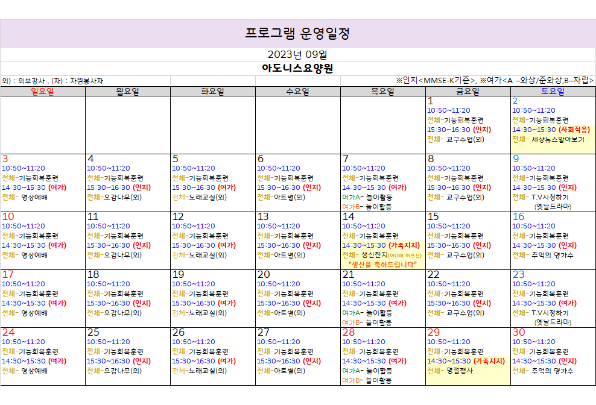
Task: Click the title "프로그램 운영일정"
Action: tap(297, 34)
